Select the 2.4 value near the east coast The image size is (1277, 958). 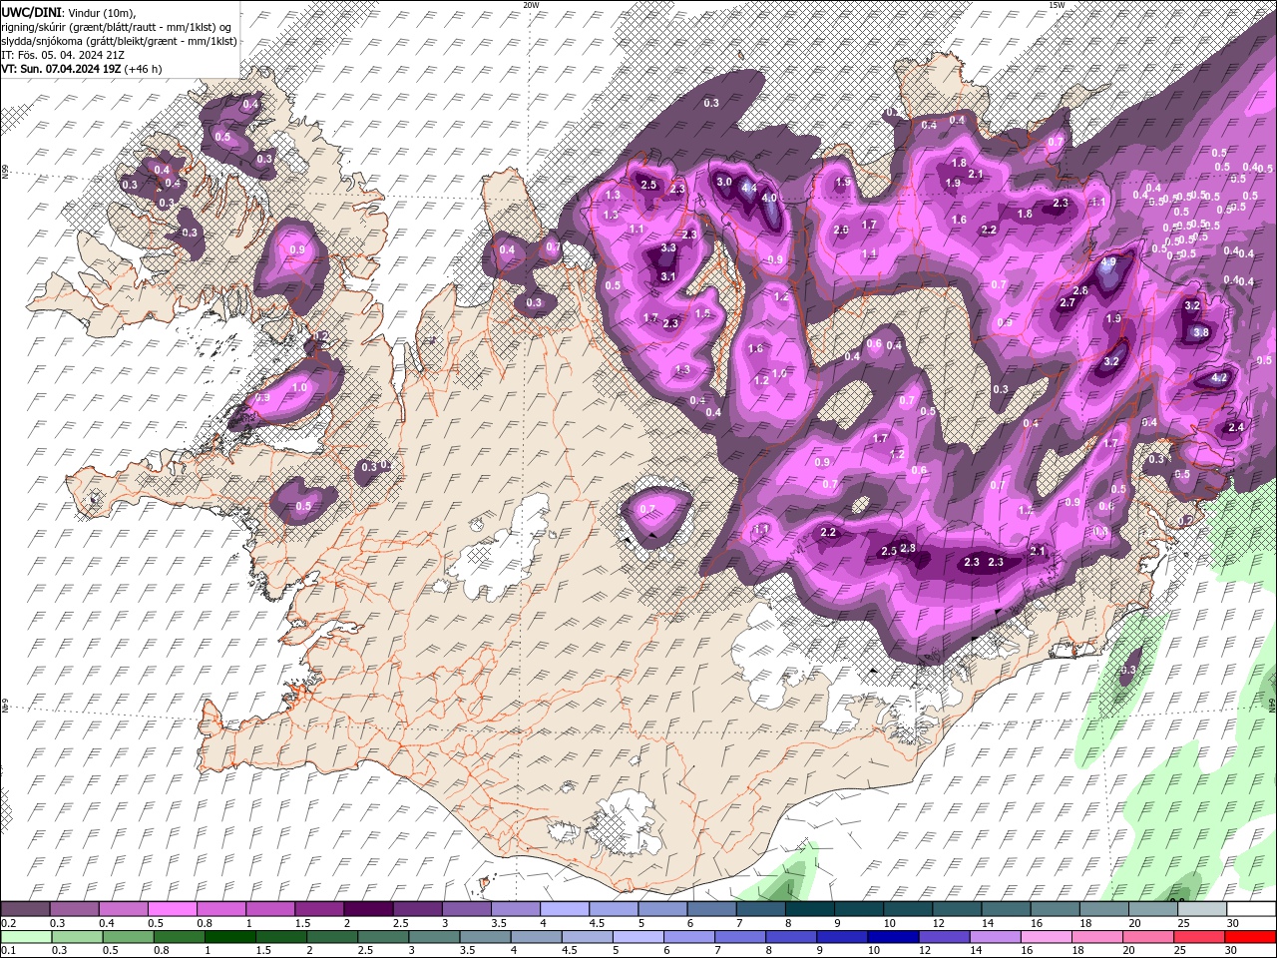tap(1236, 427)
